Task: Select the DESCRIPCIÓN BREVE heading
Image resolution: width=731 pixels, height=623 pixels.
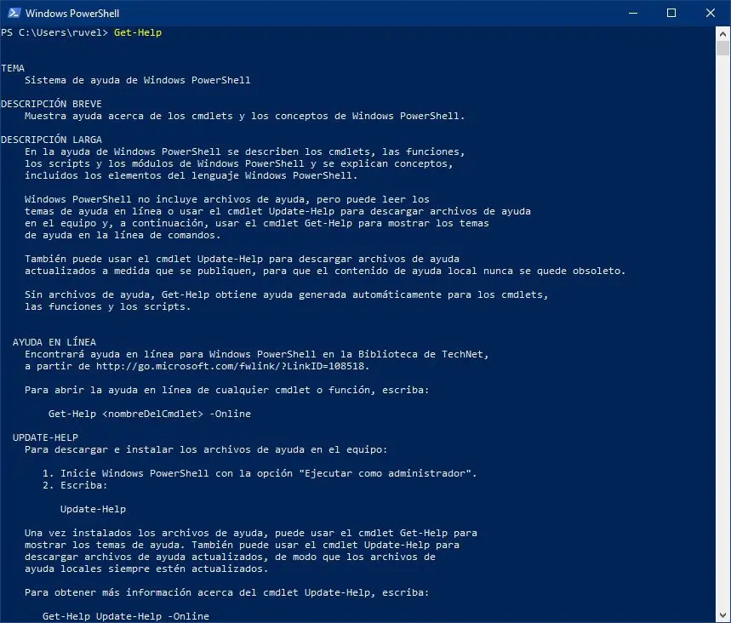Action: click(51, 104)
